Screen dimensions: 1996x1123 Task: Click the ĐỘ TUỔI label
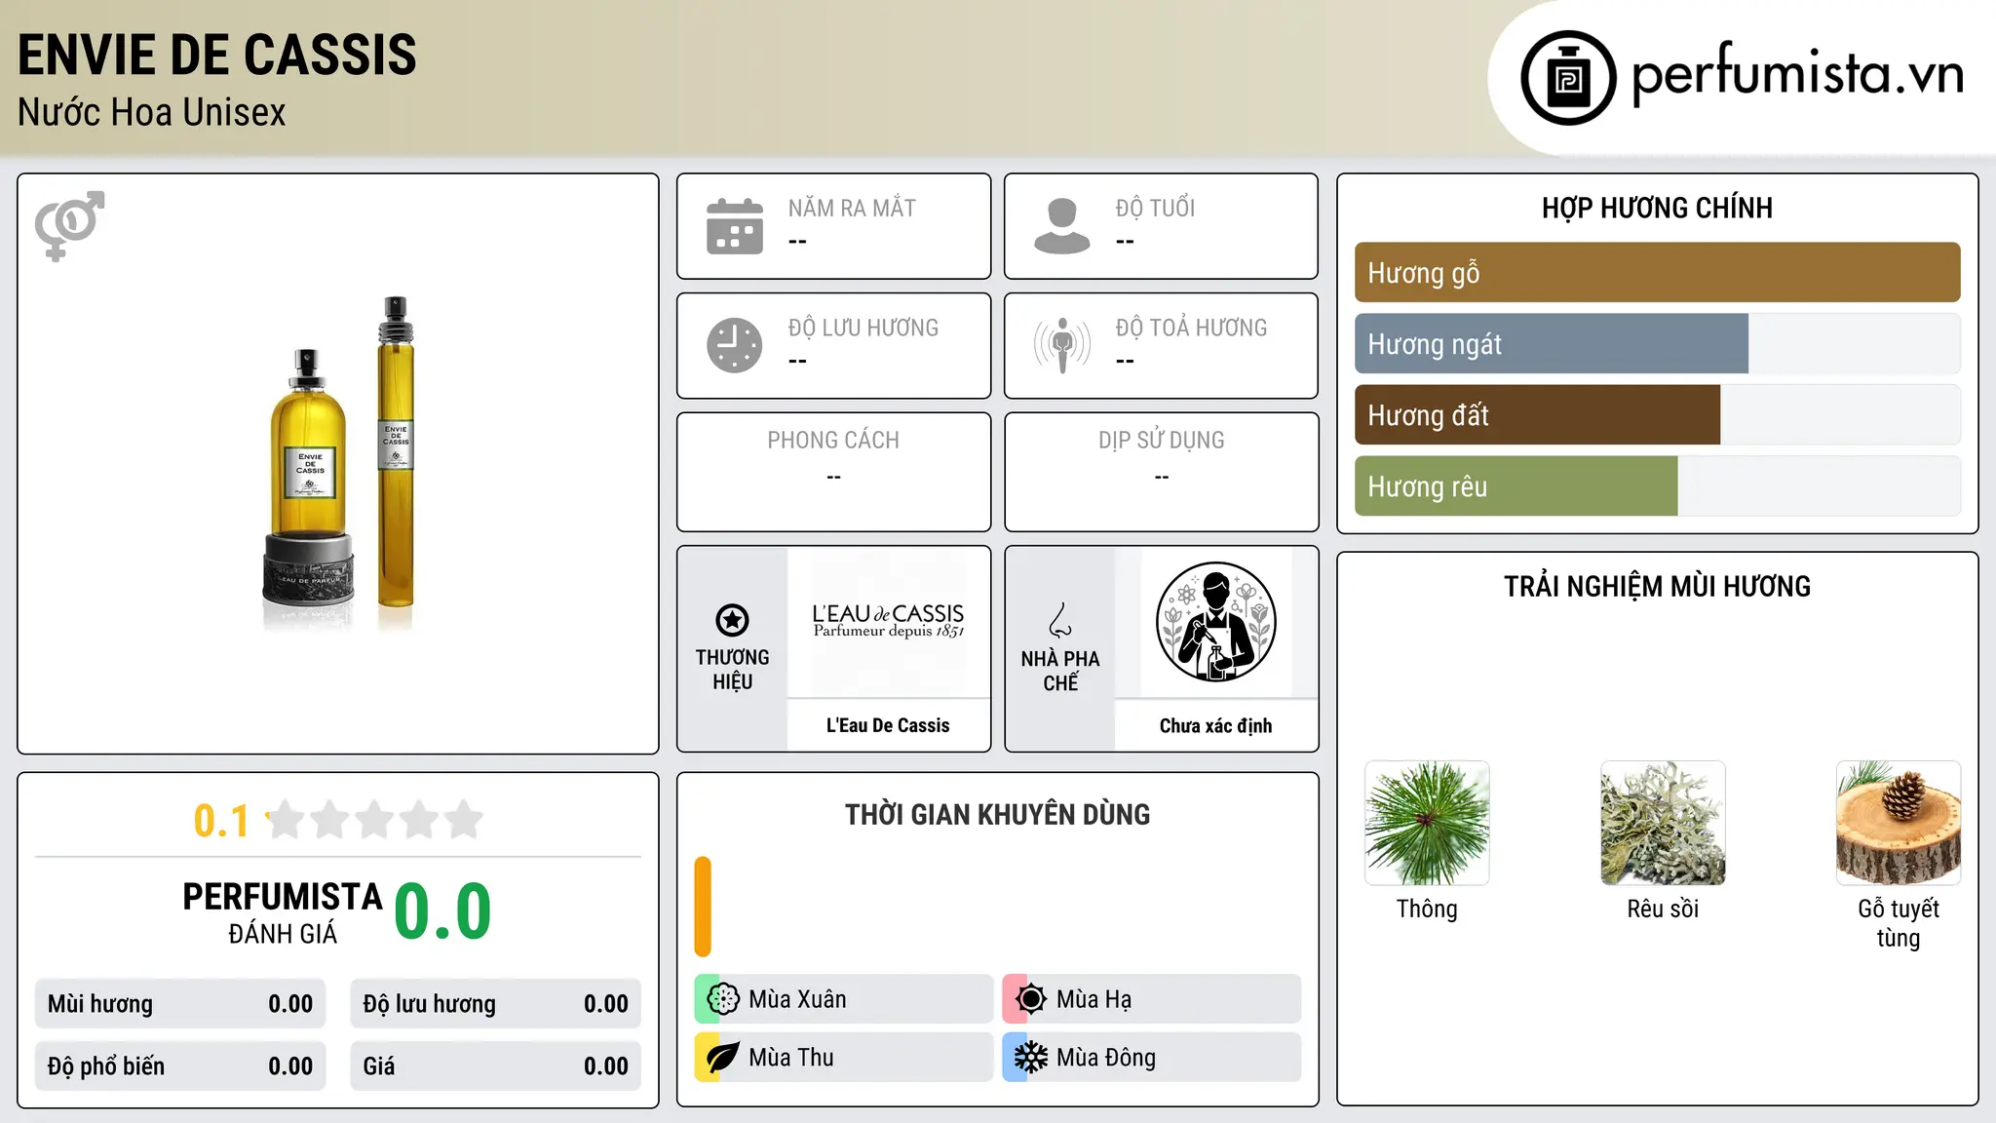point(1156,209)
